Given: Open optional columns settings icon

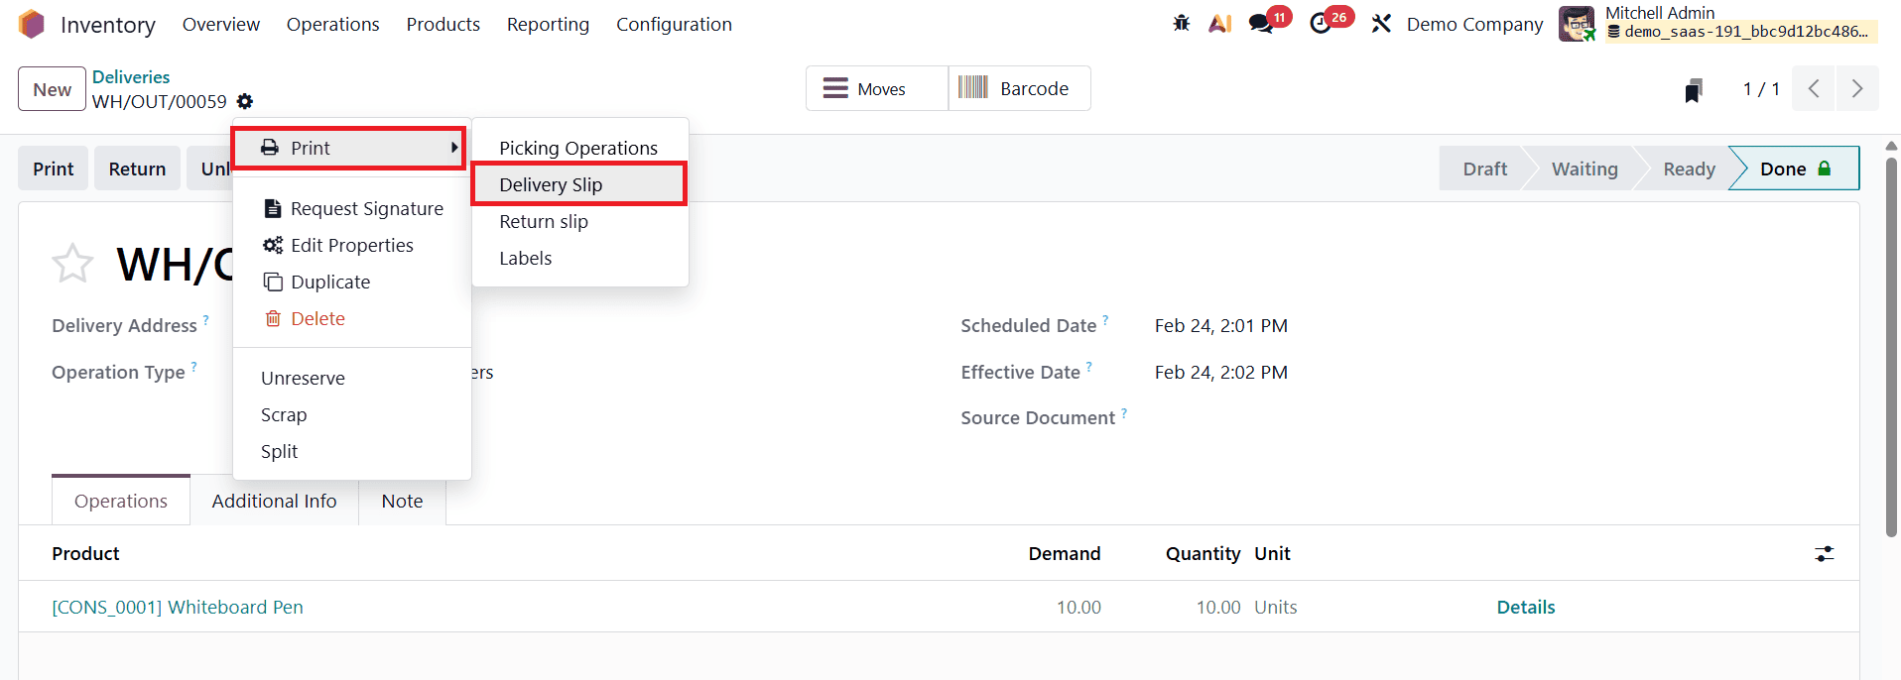Looking at the screenshot, I should [1825, 554].
